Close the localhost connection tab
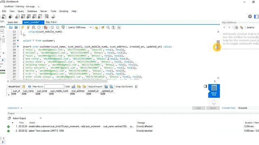This screenshot has width=259, height=145. point(38,7)
